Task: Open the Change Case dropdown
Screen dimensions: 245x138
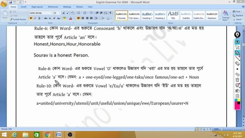Action: click(x=59, y=18)
